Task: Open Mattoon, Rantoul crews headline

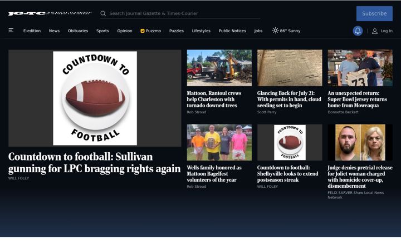Action: [x=214, y=99]
